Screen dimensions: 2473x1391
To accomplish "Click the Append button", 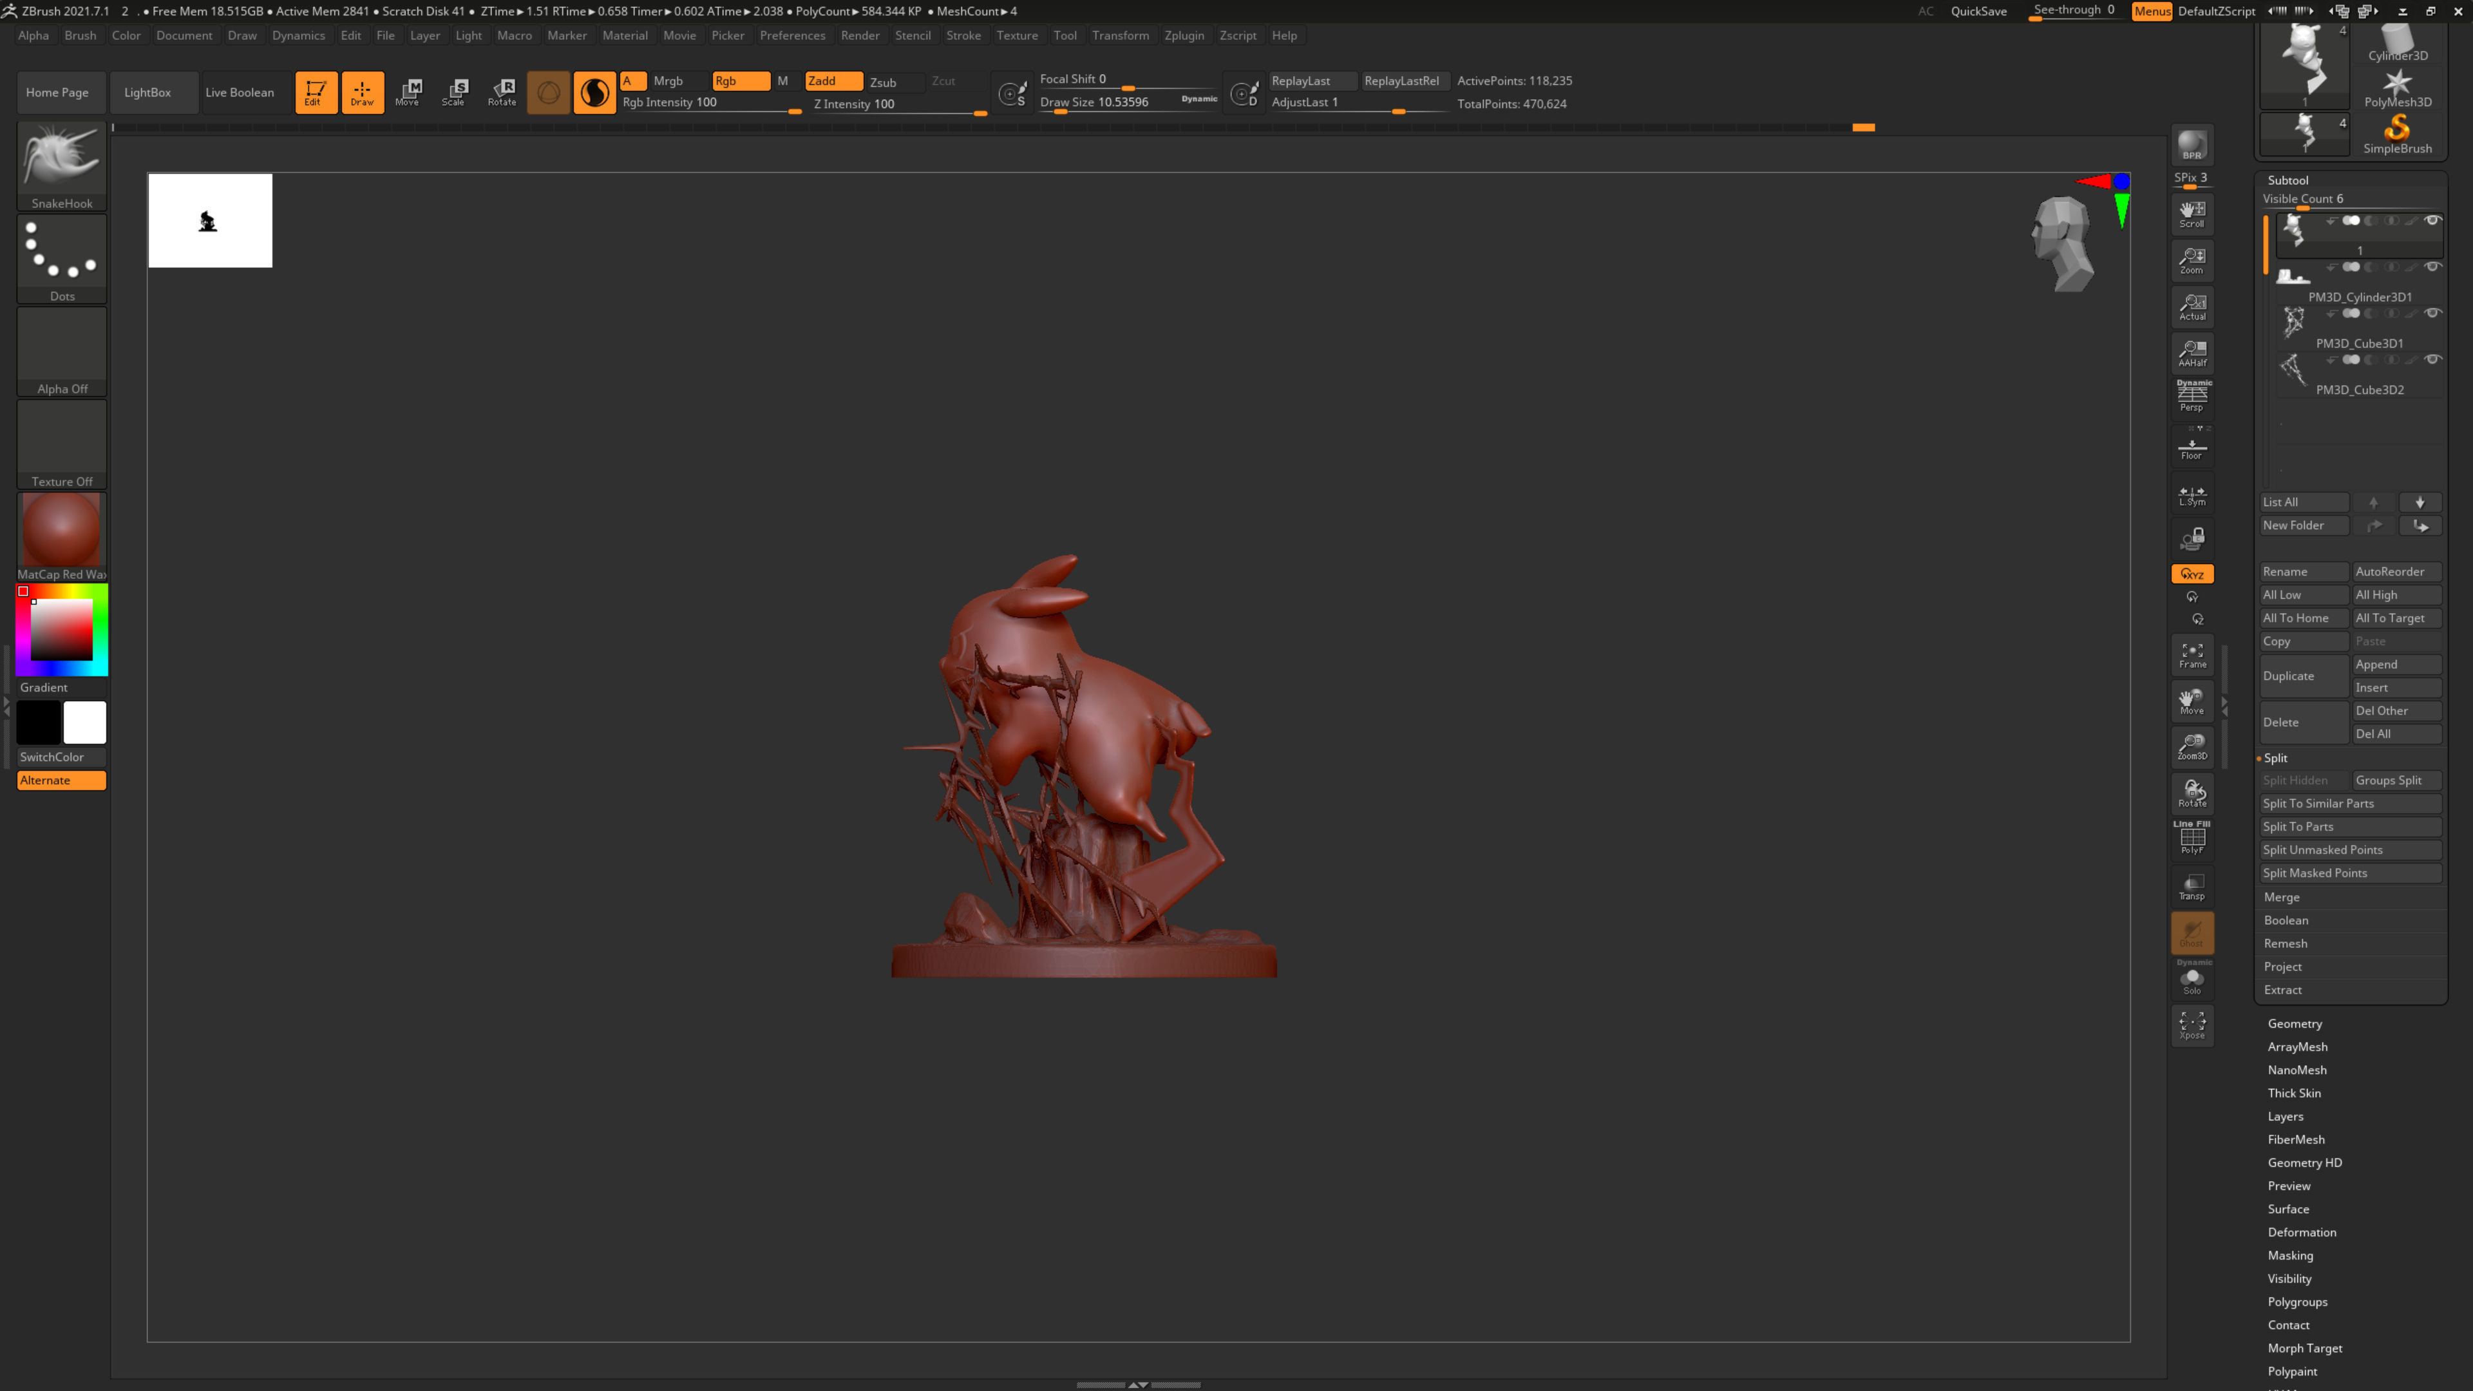I will click(2396, 665).
